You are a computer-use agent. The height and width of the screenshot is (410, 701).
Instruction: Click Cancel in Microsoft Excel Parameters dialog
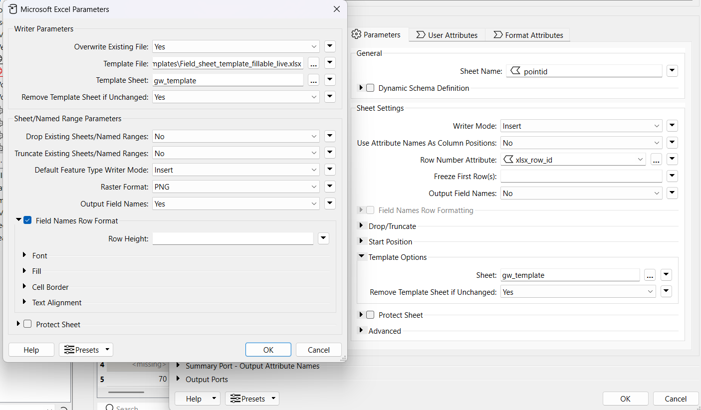[319, 350]
